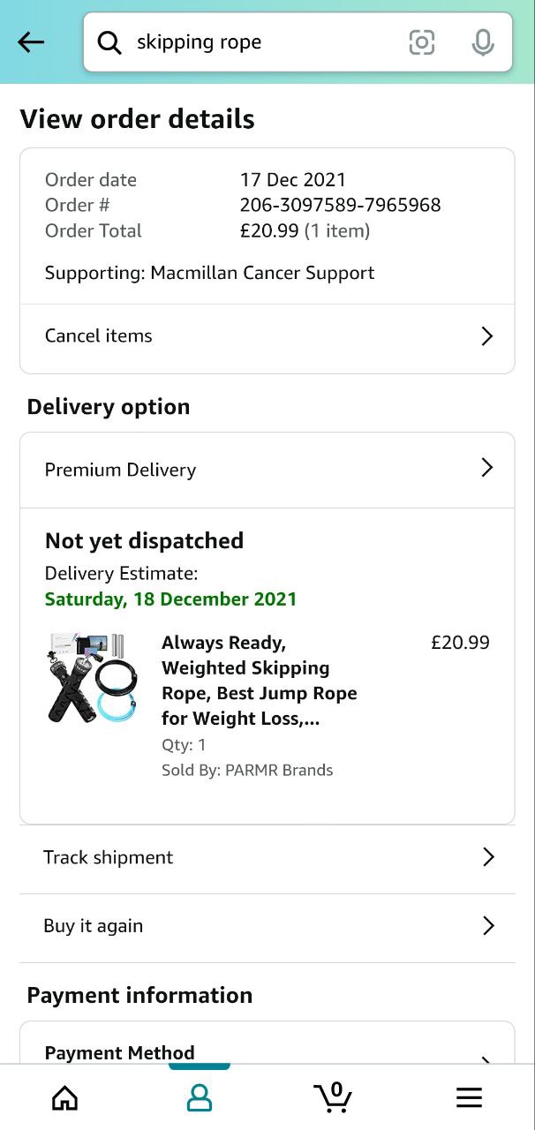Open the account profile tab

200,1097
